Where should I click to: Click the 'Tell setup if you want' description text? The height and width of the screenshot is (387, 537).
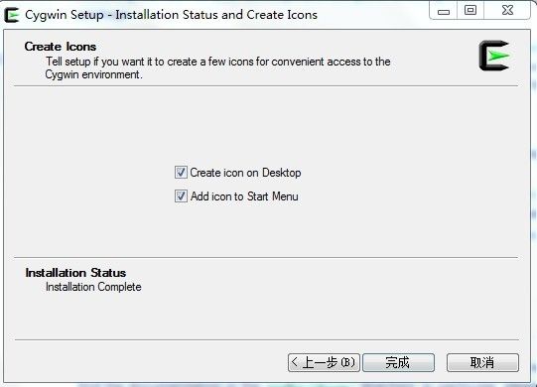coord(217,67)
